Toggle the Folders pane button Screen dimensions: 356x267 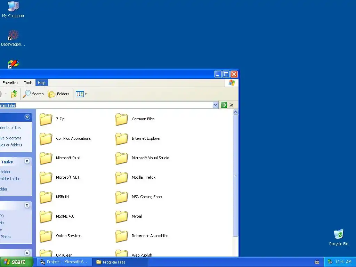tap(58, 94)
